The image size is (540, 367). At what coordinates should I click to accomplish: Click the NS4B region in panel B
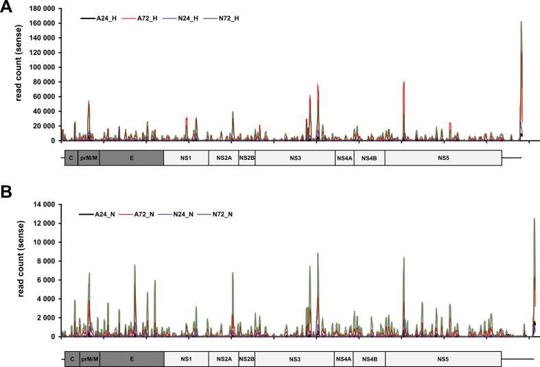pyautogui.click(x=369, y=359)
